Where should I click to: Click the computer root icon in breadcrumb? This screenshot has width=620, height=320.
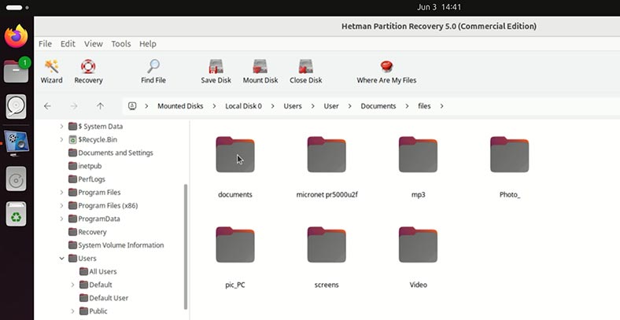click(x=132, y=106)
